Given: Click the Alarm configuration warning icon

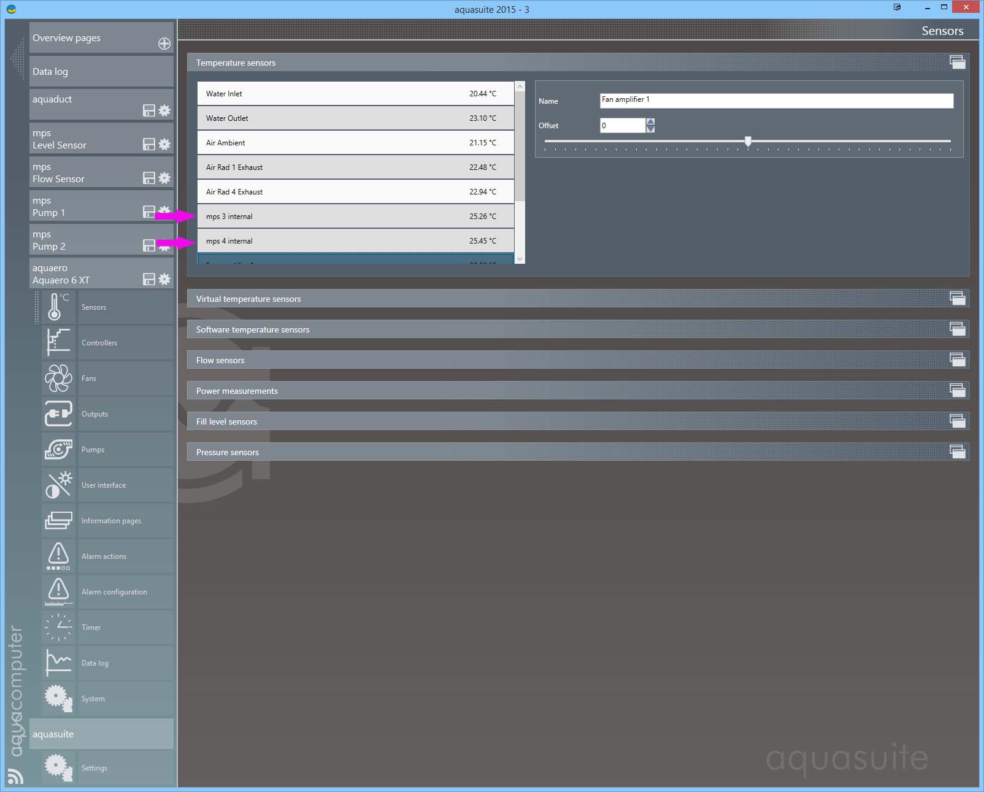Looking at the screenshot, I should (x=58, y=591).
